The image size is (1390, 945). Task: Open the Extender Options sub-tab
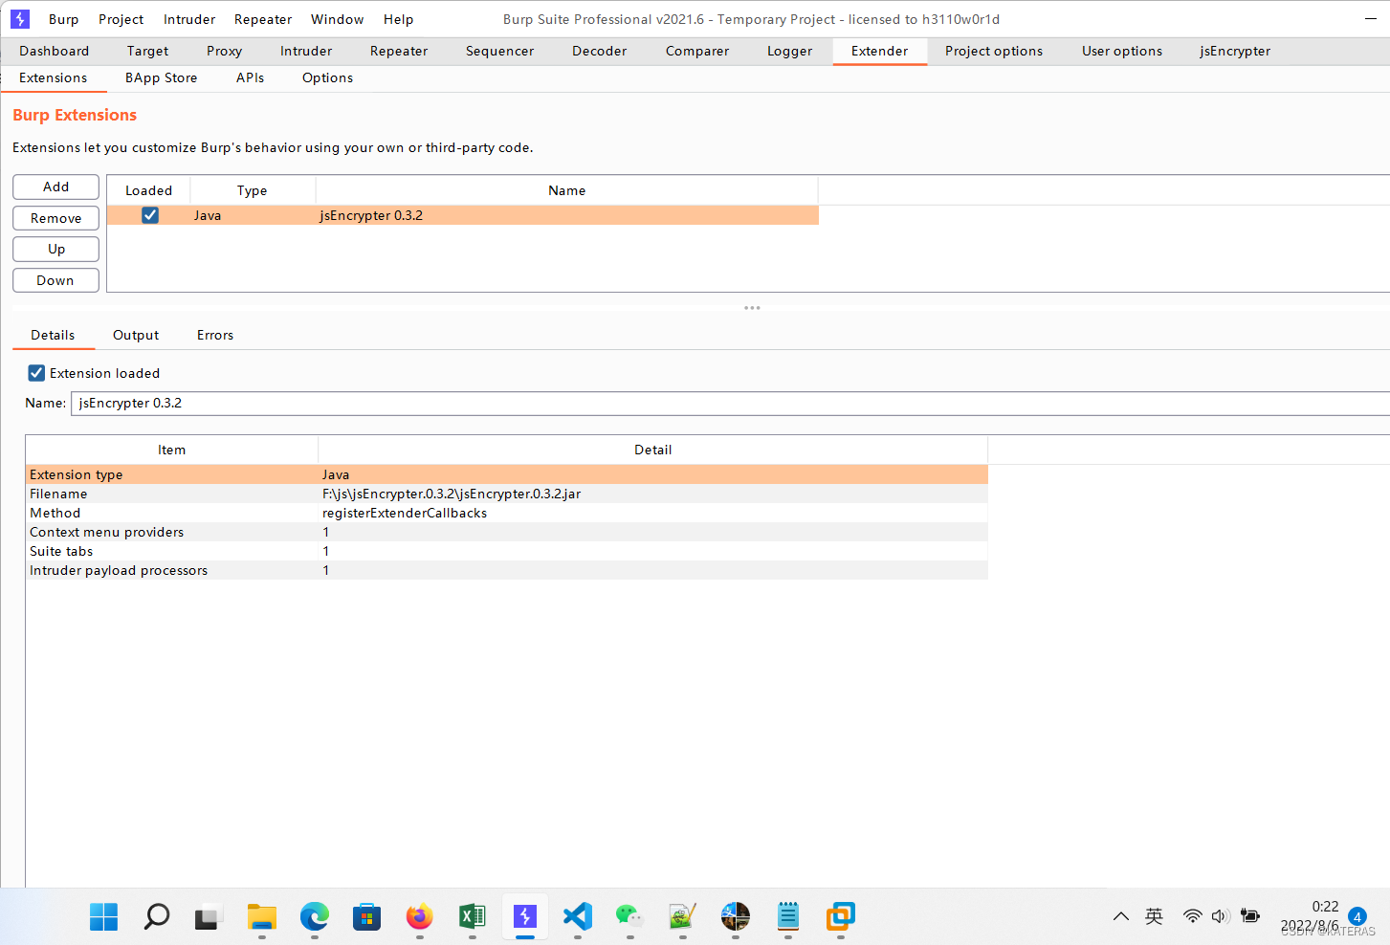coord(328,77)
